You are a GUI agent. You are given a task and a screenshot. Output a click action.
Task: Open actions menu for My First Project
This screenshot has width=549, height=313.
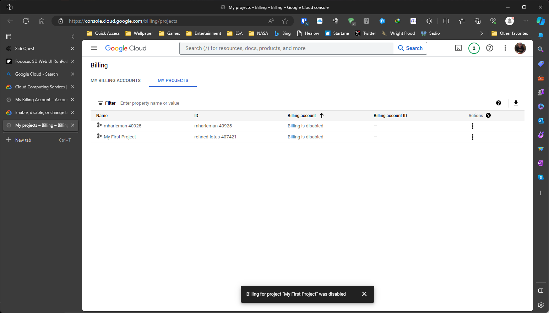pos(472,137)
